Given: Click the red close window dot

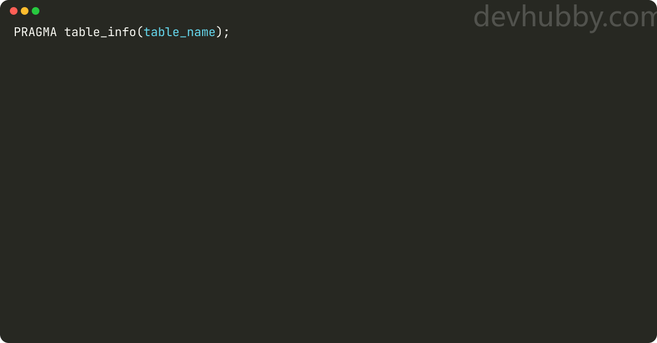Looking at the screenshot, I should (x=14, y=11).
